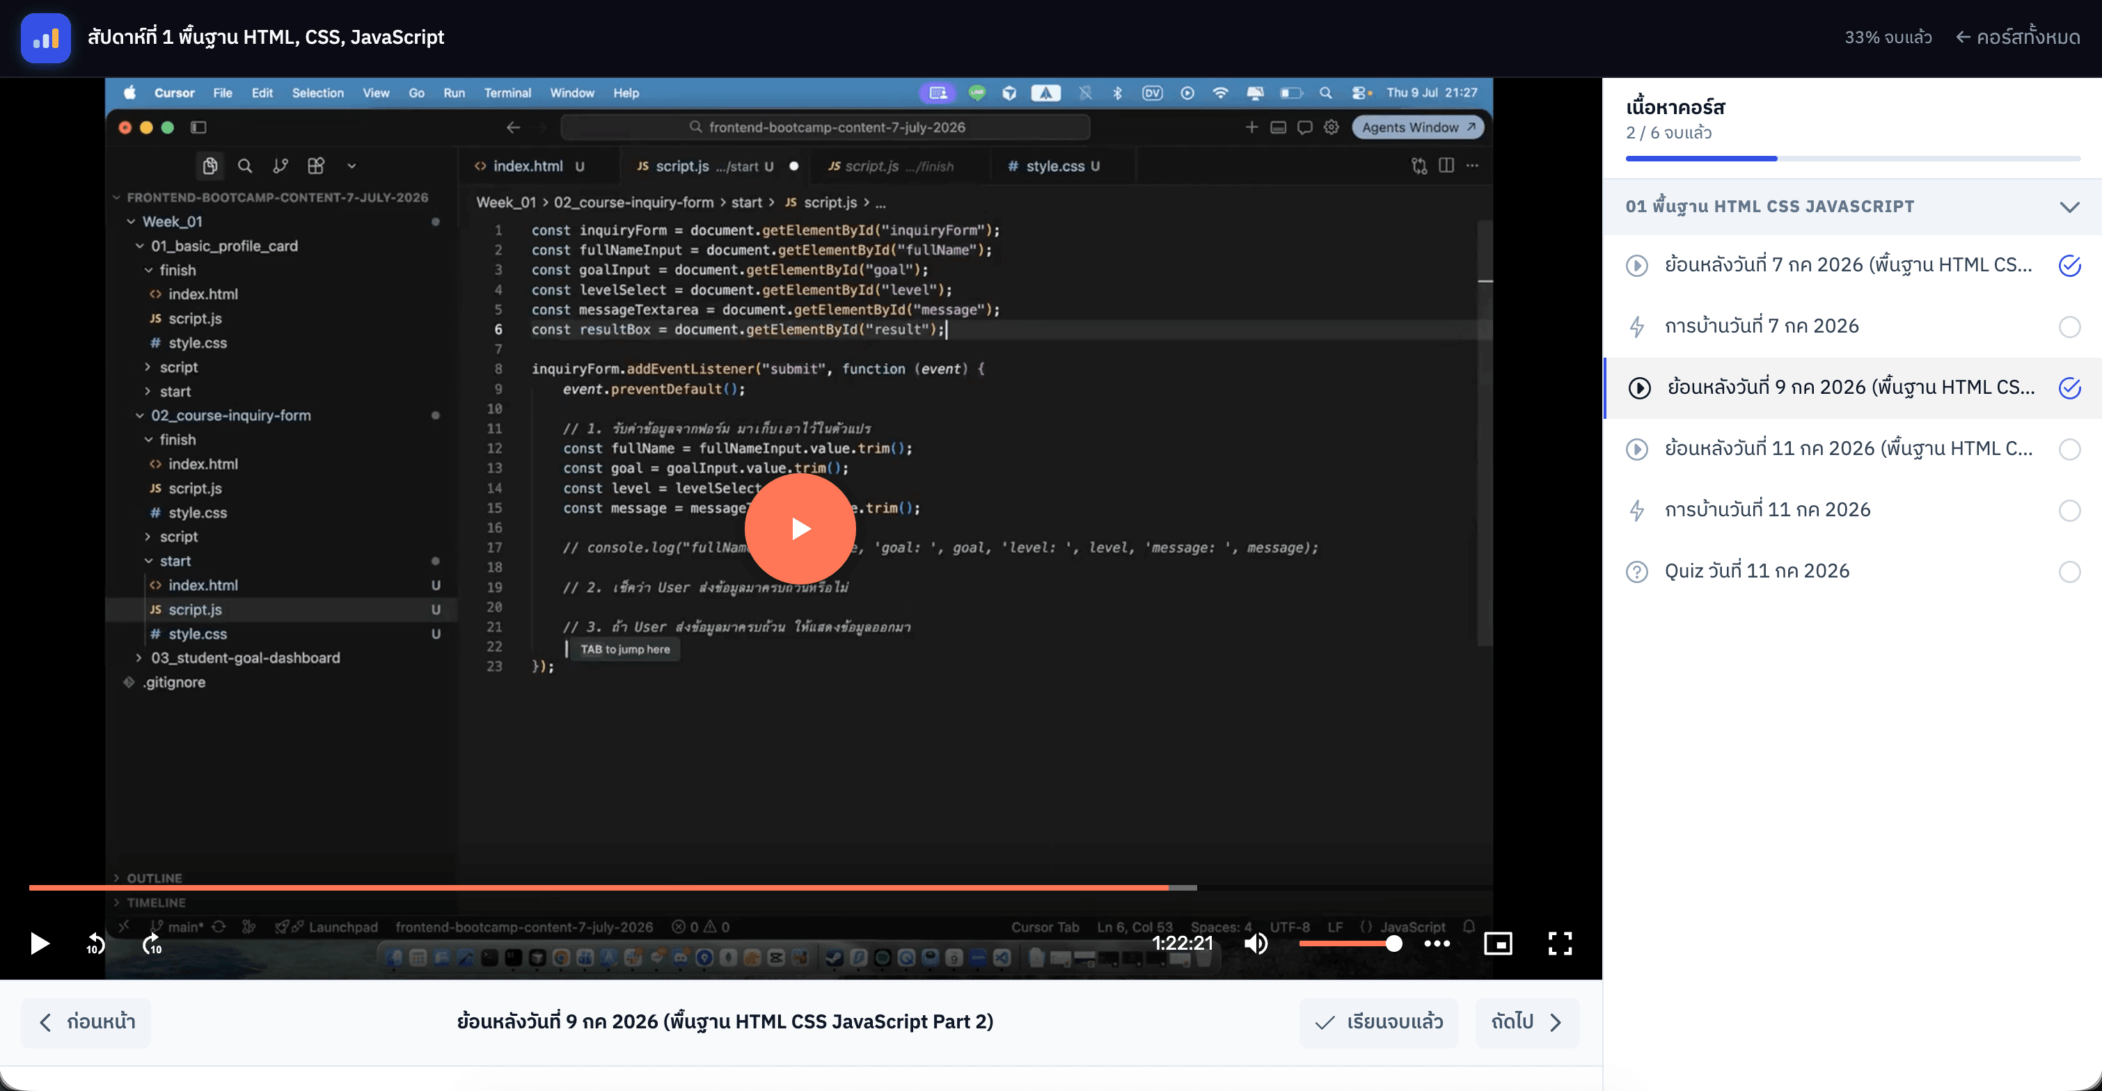2102x1091 pixels.
Task: Click the large orange play button
Action: (x=800, y=529)
